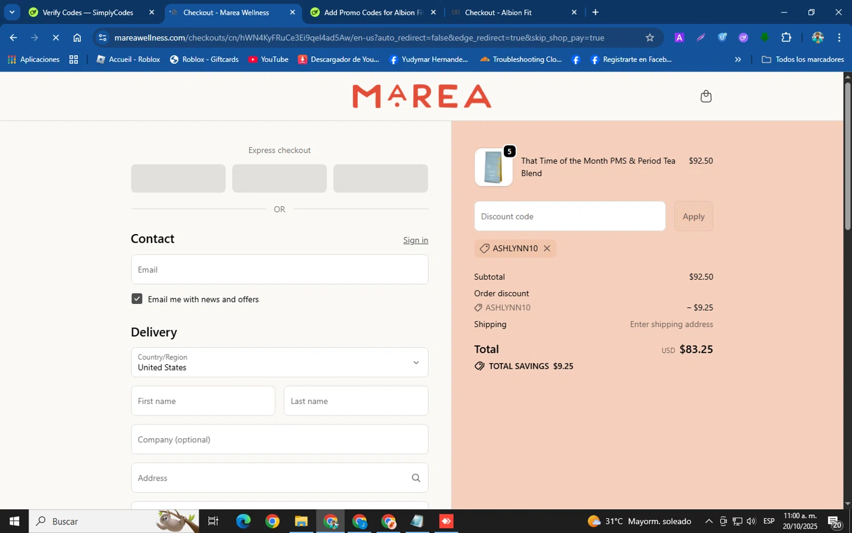Open the YouTube bookmark
This screenshot has height=533, width=852.
[x=268, y=59]
